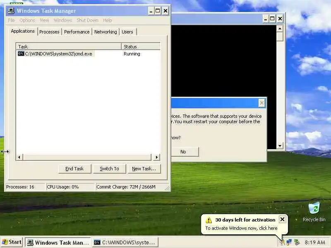
Task: Close the command prompt window
Action: 280,19
